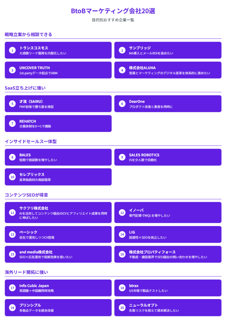Click the number 9 circle badge
232x321 pixels.
click(x=122, y=157)
